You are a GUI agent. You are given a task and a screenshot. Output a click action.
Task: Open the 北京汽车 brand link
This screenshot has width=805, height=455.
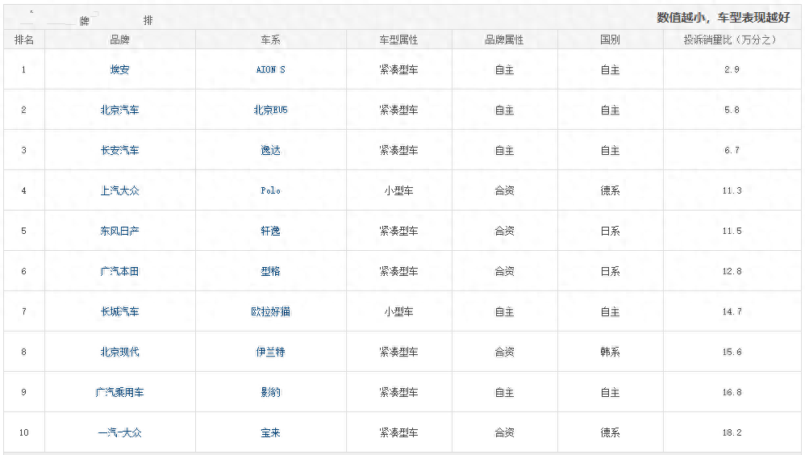119,110
